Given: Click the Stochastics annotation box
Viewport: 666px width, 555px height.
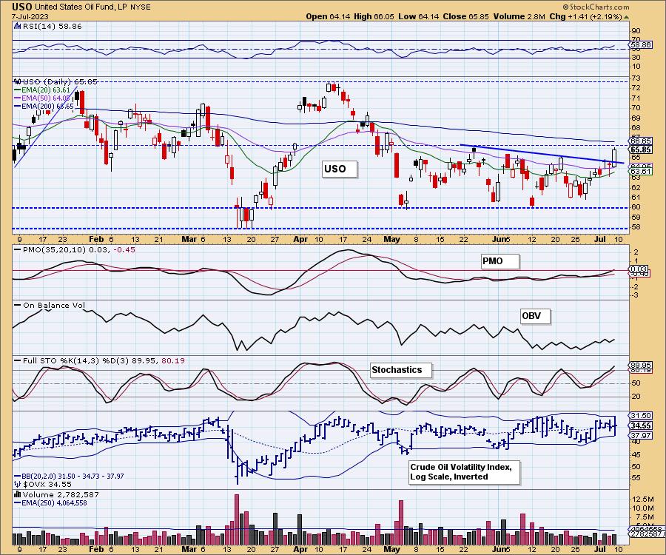Looking at the screenshot, I should (401, 370).
